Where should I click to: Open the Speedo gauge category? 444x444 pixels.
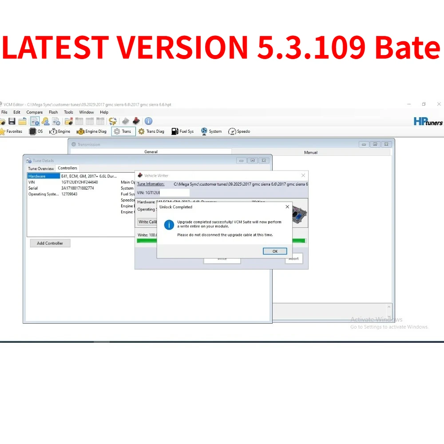click(239, 131)
